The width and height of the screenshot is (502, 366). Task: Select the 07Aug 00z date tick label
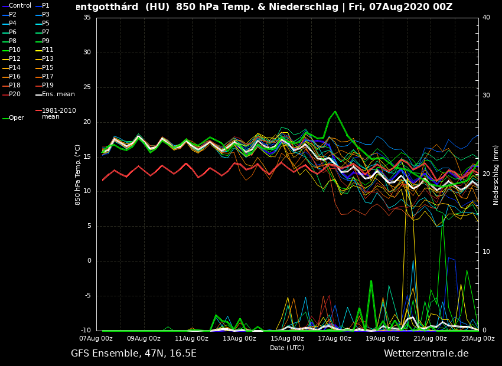pyautogui.click(x=96, y=339)
